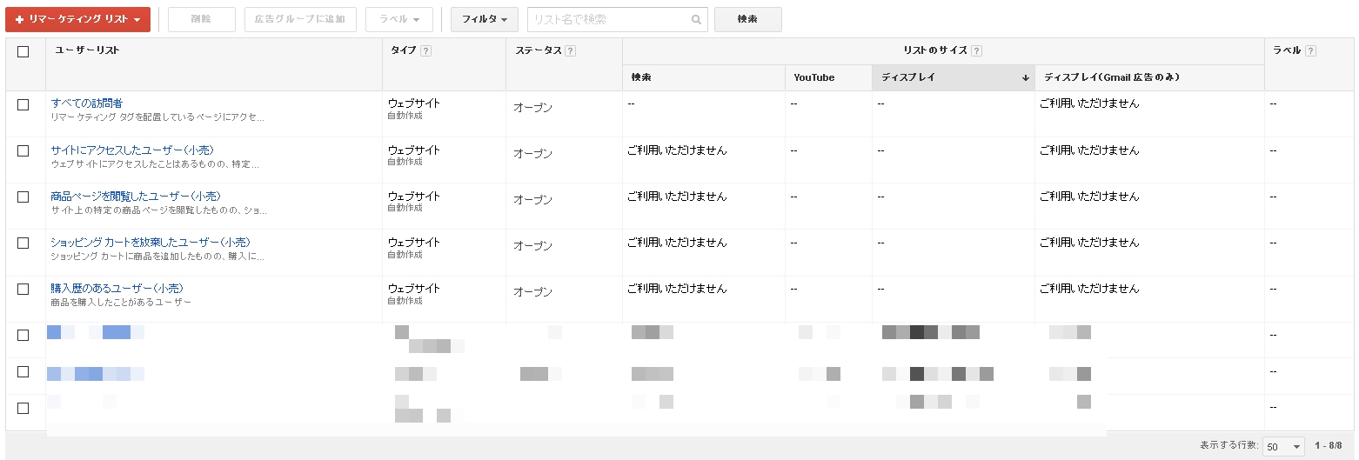Open the リマーケティング リスト dropdown button
The width and height of the screenshot is (1359, 460).
click(x=77, y=19)
